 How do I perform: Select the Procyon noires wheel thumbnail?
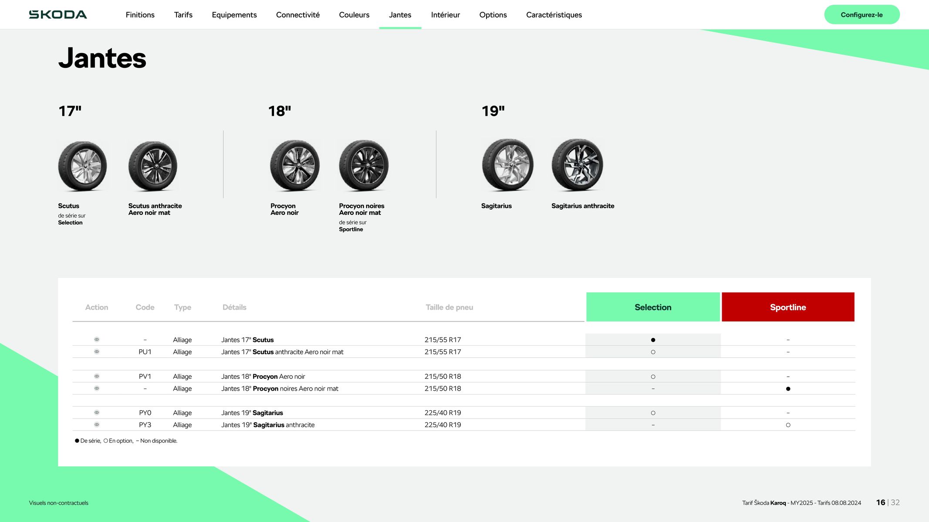pyautogui.click(x=364, y=165)
